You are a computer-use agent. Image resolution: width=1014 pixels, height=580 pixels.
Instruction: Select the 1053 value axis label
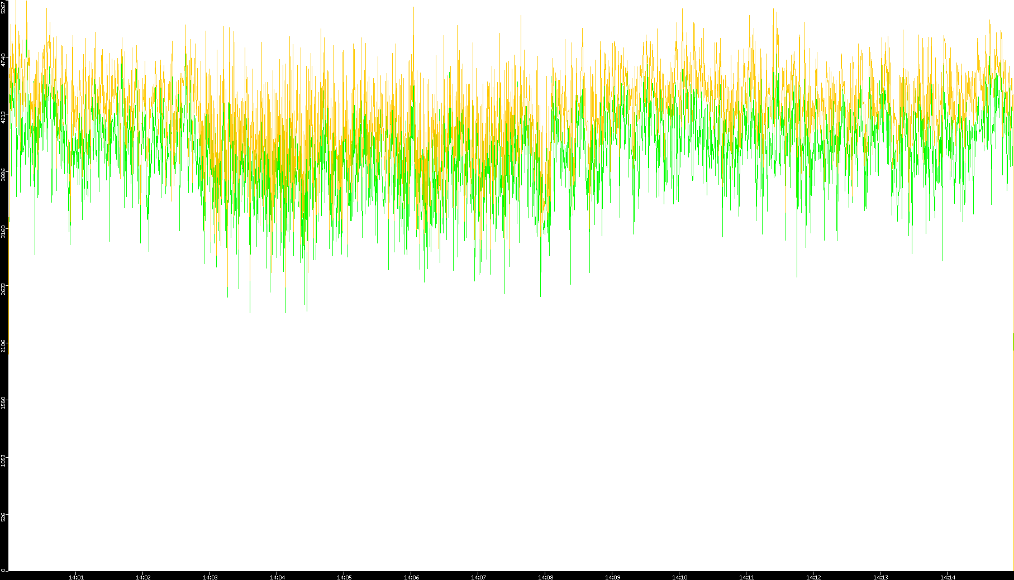(4, 461)
